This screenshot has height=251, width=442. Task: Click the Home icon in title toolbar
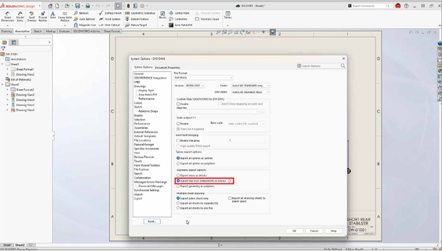click(50, 5)
